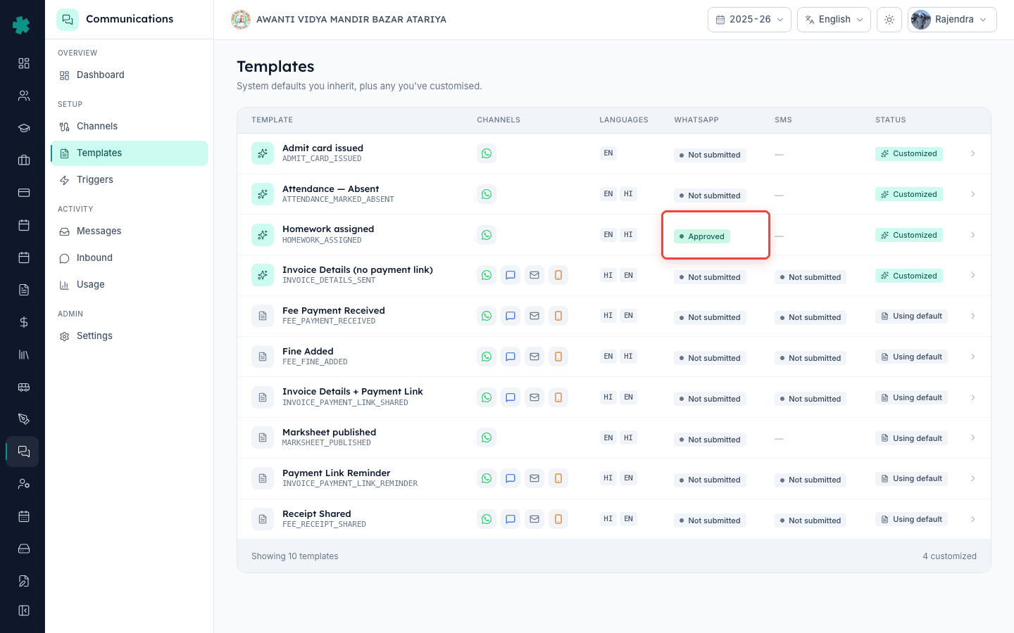Go to Dashboard in sidebar
Image resolution: width=1014 pixels, height=633 pixels.
pos(129,75)
